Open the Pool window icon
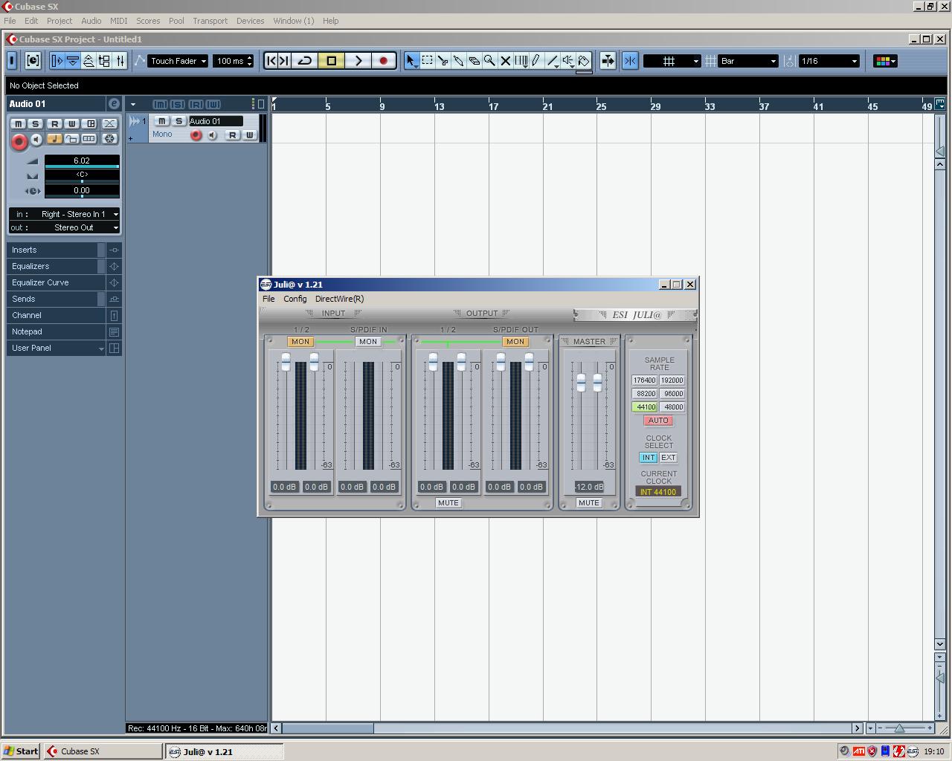 [104, 61]
